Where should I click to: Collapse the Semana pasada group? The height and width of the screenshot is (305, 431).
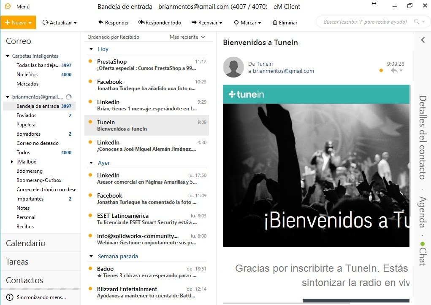click(x=91, y=257)
